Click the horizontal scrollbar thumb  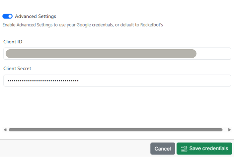[115, 130]
